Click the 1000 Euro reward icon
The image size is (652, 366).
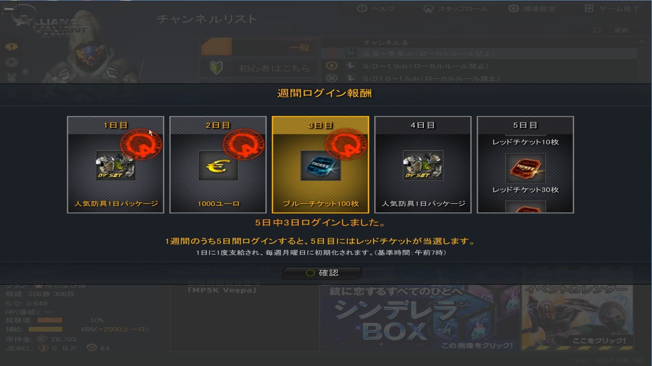[218, 166]
